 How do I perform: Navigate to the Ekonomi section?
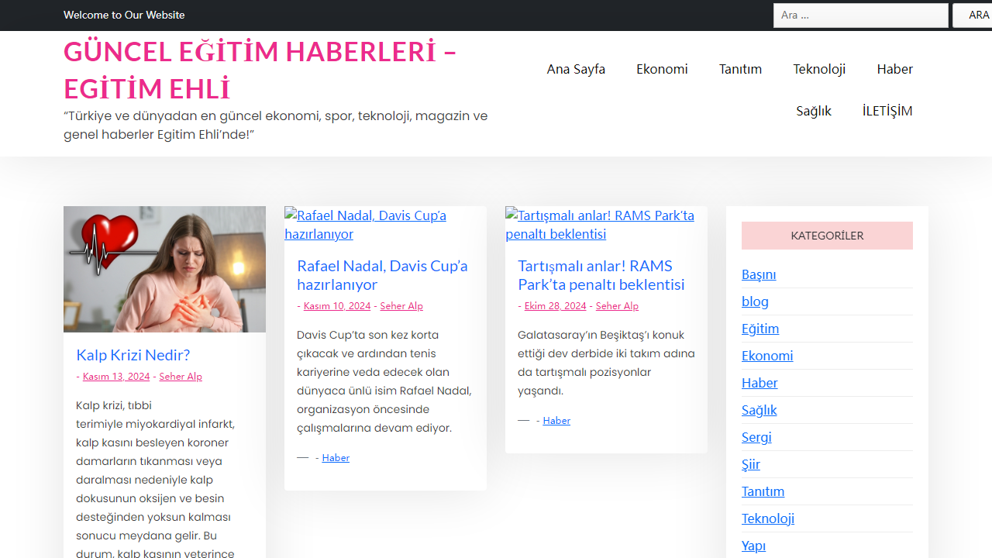[662, 69]
